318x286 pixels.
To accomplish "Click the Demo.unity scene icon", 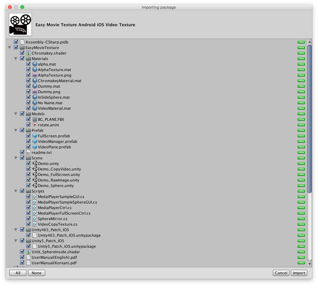I will tap(35, 164).
